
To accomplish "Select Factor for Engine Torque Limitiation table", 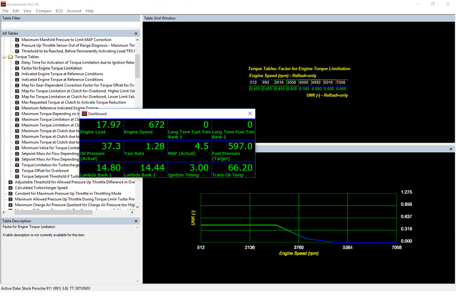I will click(51, 68).
